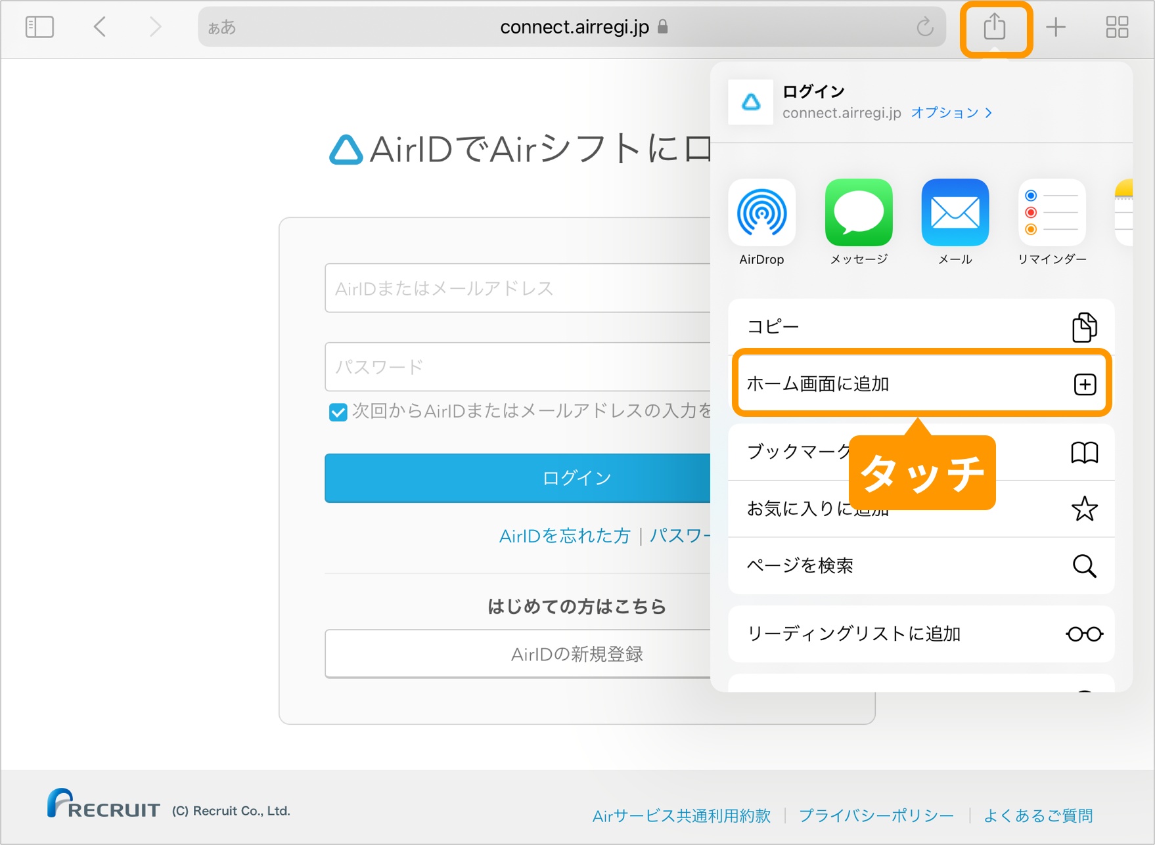This screenshot has width=1155, height=845.
Task: Share the login page via メール
Action: coord(954,213)
